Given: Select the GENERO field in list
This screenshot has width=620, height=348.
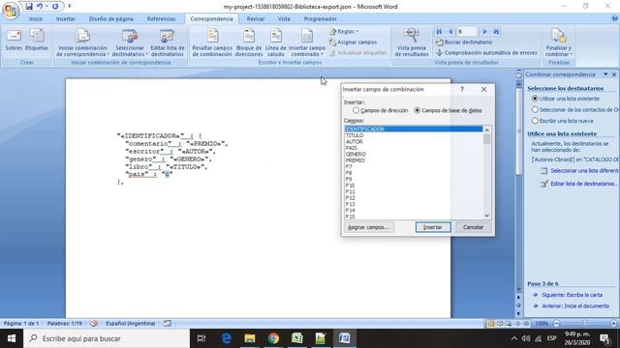Looking at the screenshot, I should (414, 155).
